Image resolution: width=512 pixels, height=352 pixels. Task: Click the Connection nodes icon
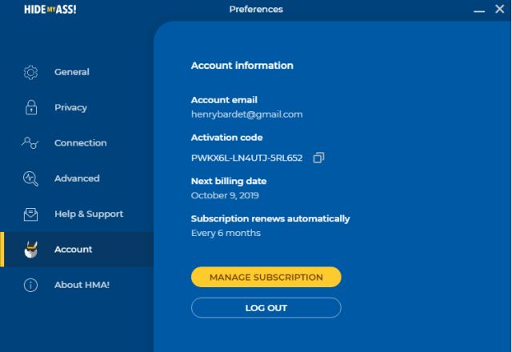pyautogui.click(x=30, y=142)
